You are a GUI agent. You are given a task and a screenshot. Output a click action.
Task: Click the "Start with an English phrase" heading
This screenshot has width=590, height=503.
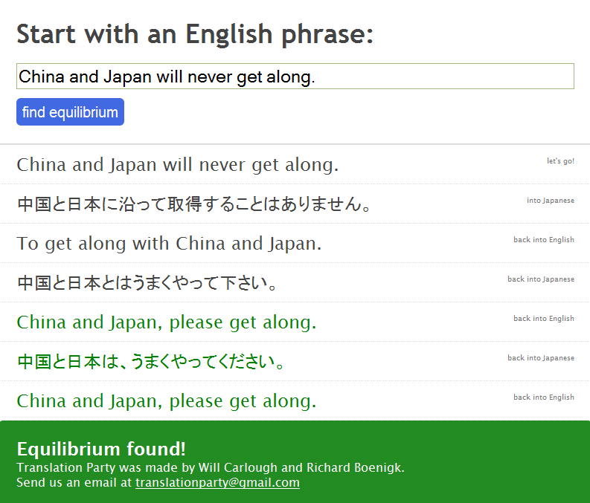(195, 34)
